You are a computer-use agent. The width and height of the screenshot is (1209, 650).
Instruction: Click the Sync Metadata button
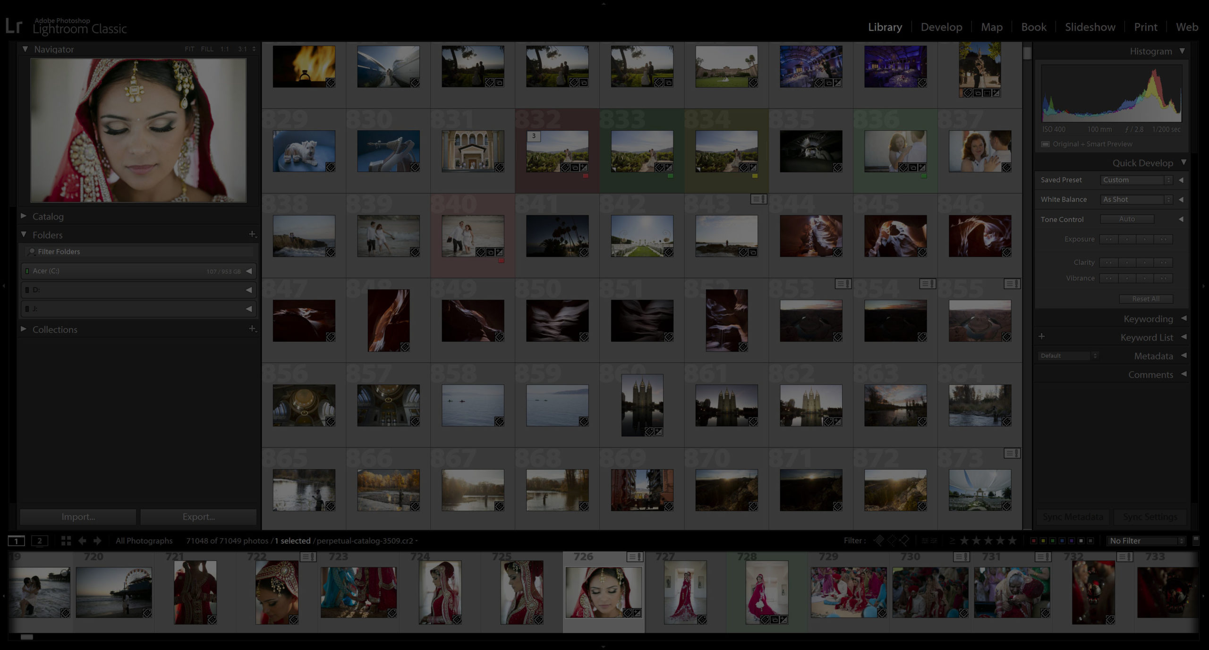coord(1073,517)
